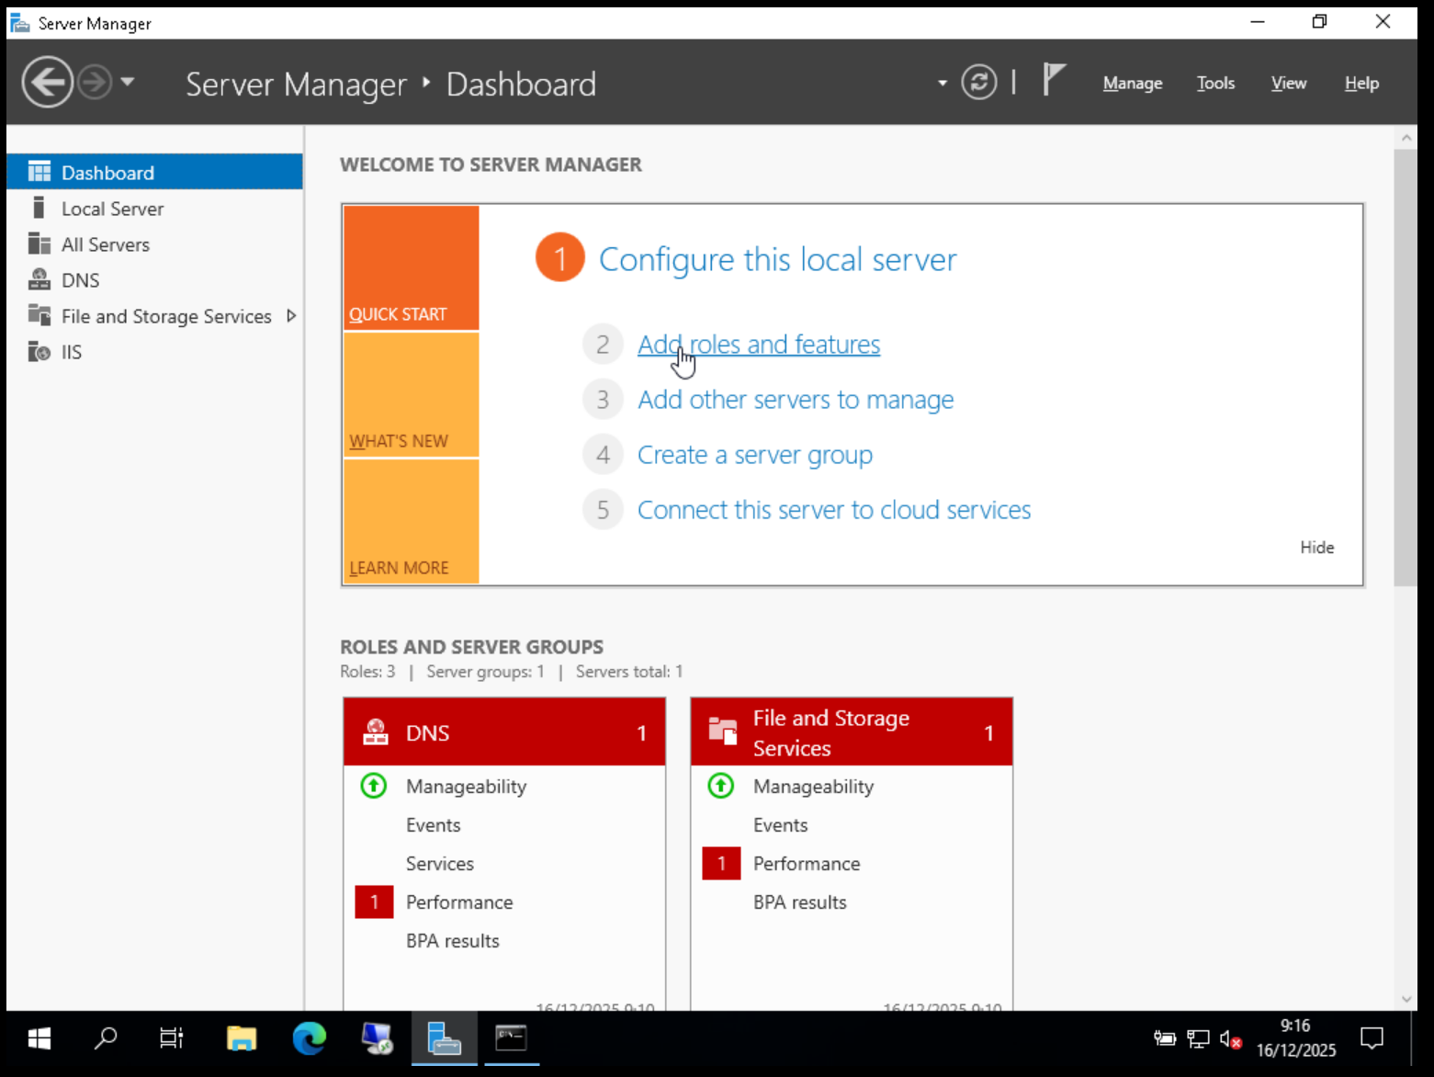Click the back navigation arrow button
The image size is (1434, 1077).
(47, 83)
